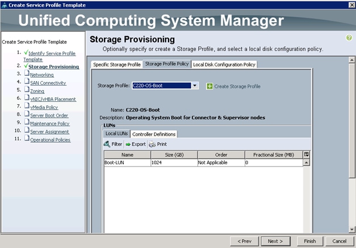Image resolution: width=356 pixels, height=248 pixels.
Task: Open the vMedia Policy step link
Action: tap(44, 108)
